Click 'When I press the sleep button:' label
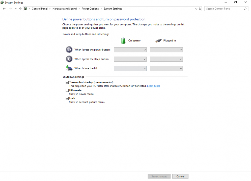 point(92,59)
